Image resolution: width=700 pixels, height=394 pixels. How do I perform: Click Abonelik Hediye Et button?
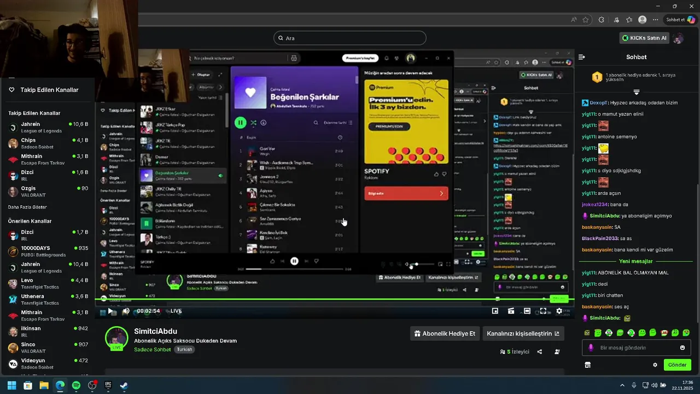tap(445, 334)
